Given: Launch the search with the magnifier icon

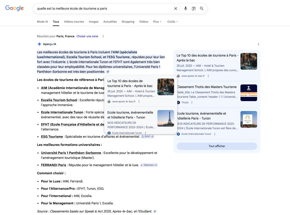Looking at the screenshot, I should [202, 8].
